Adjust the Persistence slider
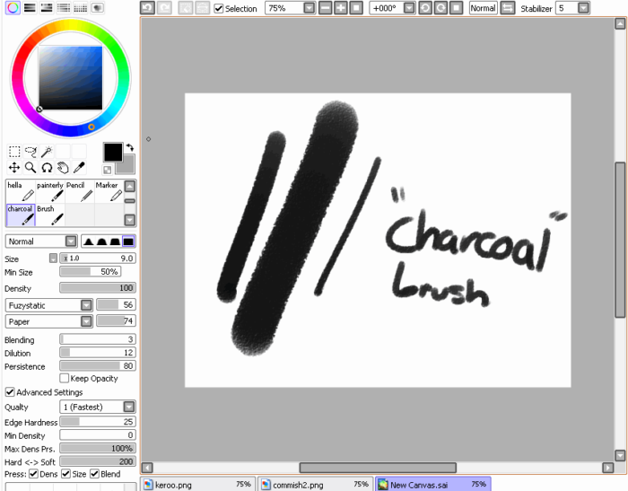Viewport: 628px width, 491px height. point(98,366)
